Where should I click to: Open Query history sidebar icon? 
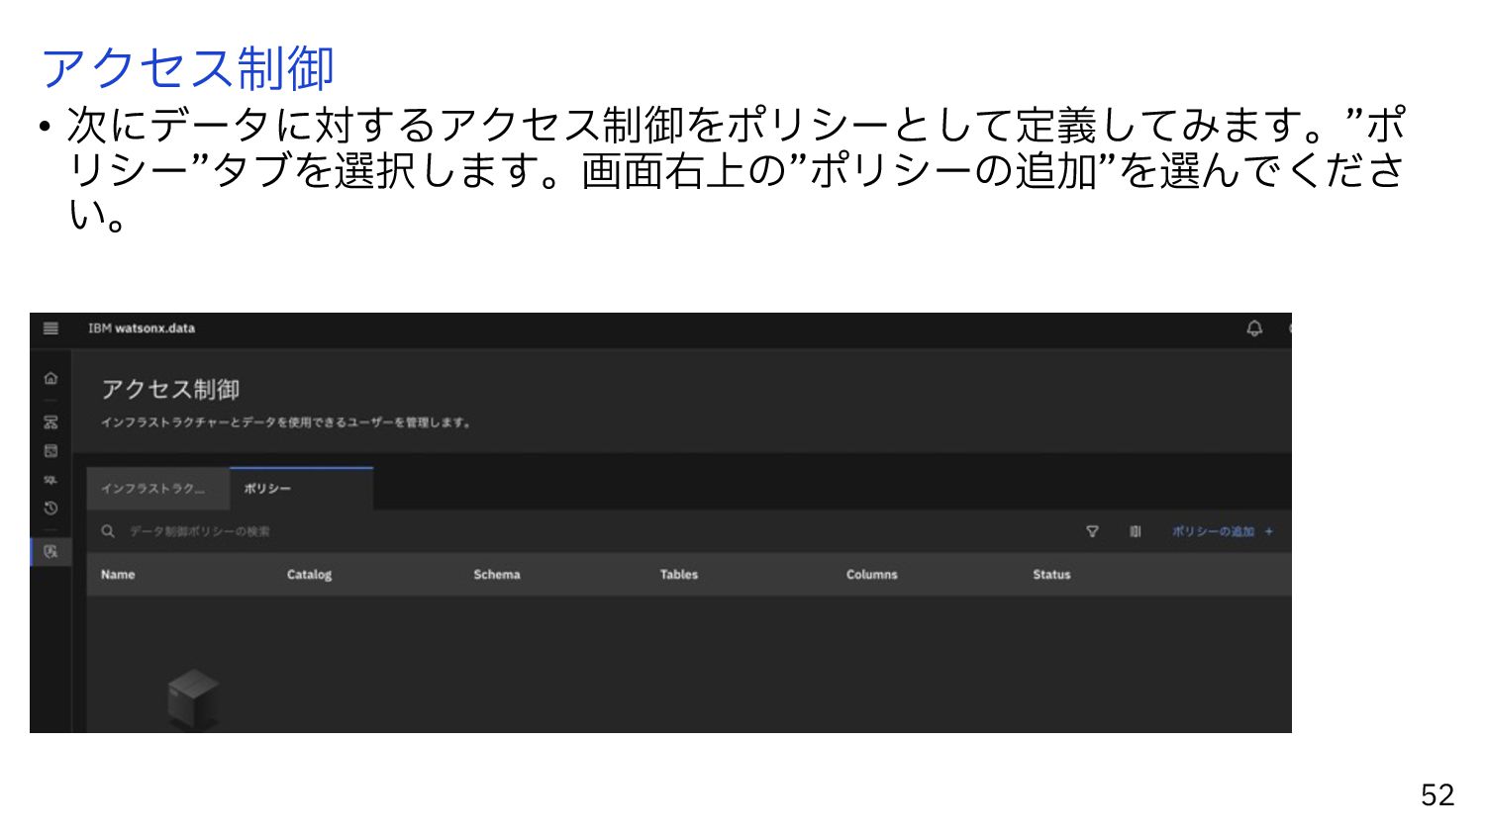pos(50,509)
